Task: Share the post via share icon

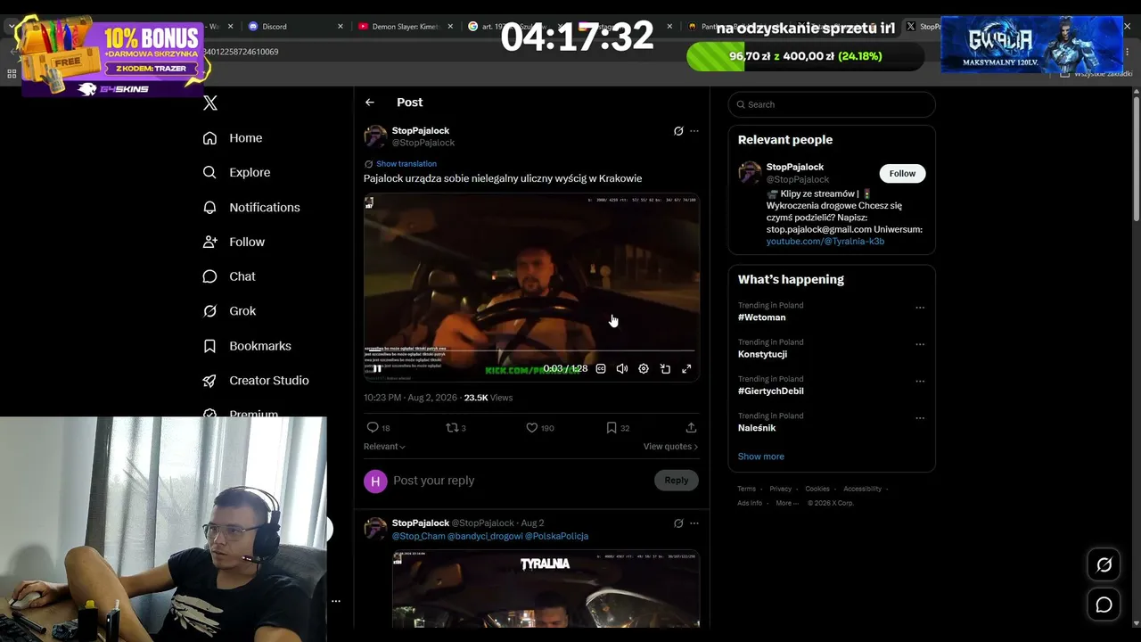Action: (x=691, y=428)
